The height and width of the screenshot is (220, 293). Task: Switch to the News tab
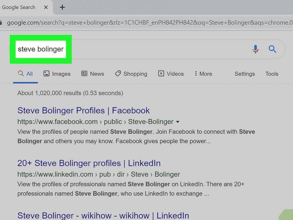[x=93, y=74]
